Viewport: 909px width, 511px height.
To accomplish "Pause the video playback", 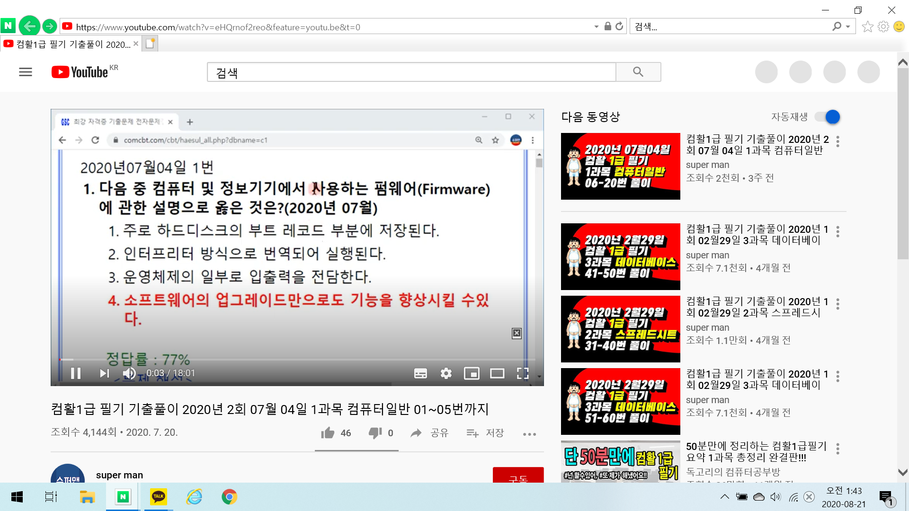I will (76, 373).
